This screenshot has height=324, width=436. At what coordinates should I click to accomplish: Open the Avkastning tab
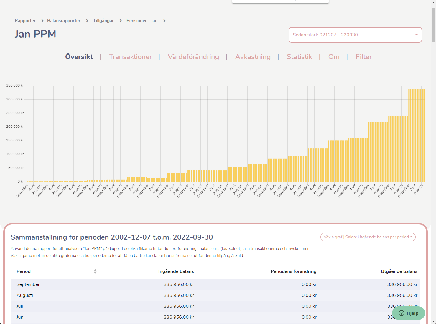click(x=253, y=57)
